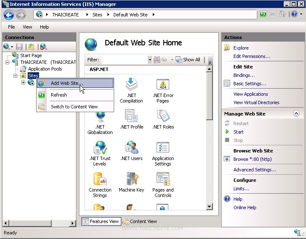306x239 pixels.
Task: Click the Save icon in Connections toolbar
Action: click(x=19, y=47)
